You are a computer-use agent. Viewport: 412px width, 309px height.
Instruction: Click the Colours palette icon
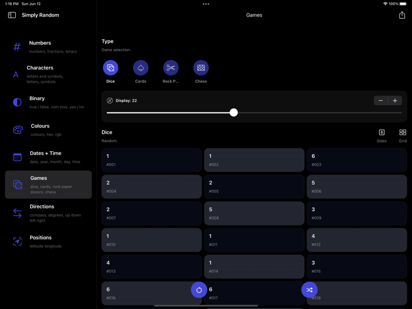[x=18, y=129]
